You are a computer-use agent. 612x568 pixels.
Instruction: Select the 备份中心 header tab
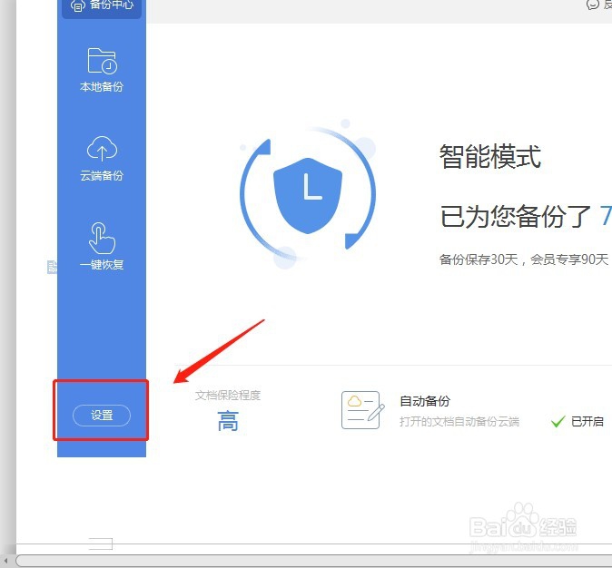(102, 5)
